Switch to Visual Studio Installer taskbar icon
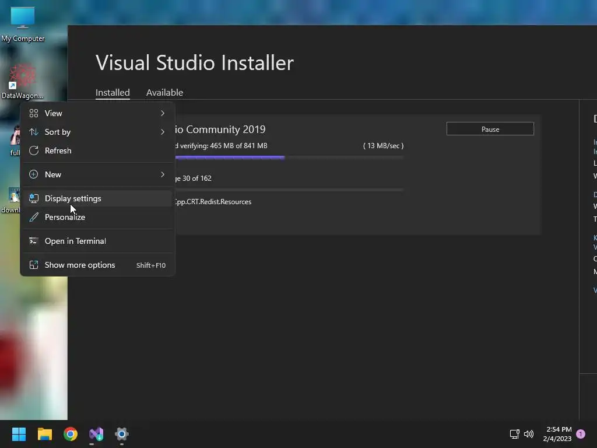The width and height of the screenshot is (597, 448). [x=96, y=434]
